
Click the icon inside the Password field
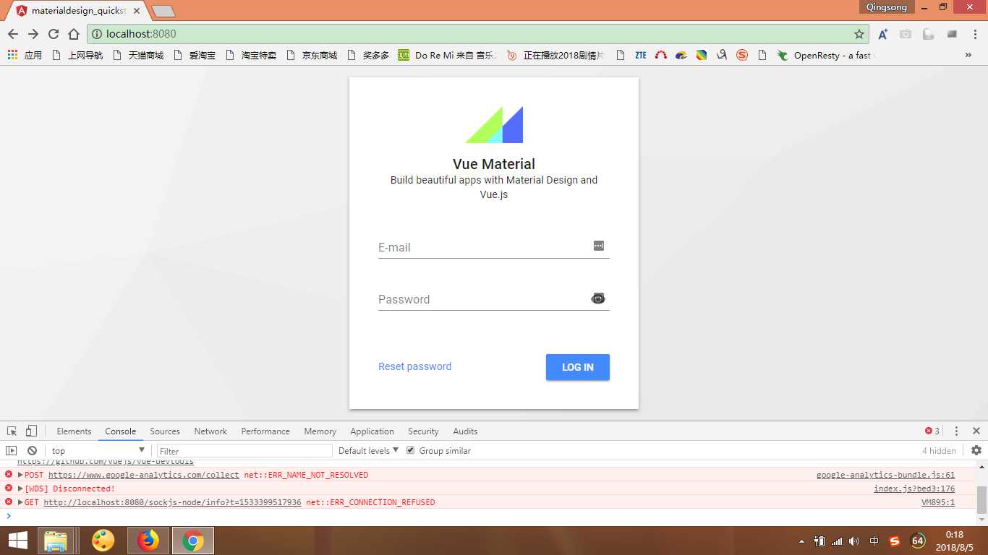(598, 298)
